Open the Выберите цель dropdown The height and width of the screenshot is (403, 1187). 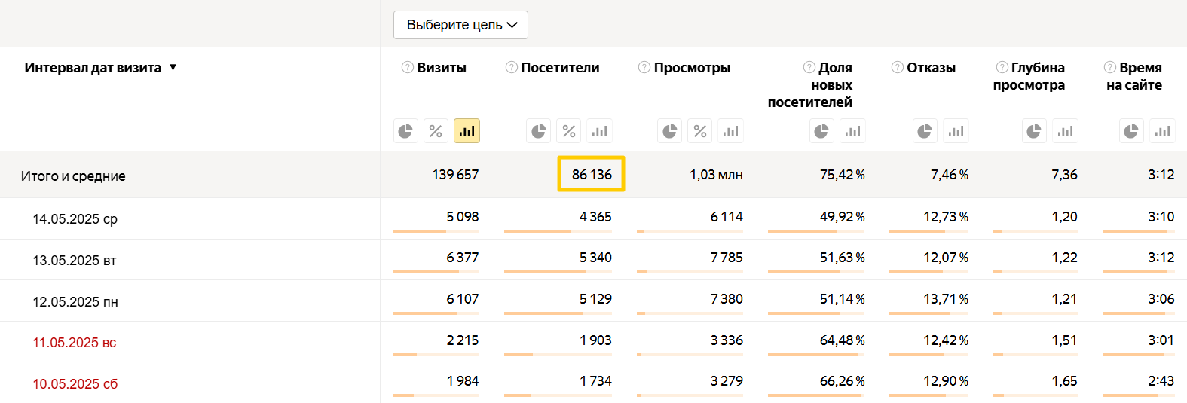click(x=460, y=25)
